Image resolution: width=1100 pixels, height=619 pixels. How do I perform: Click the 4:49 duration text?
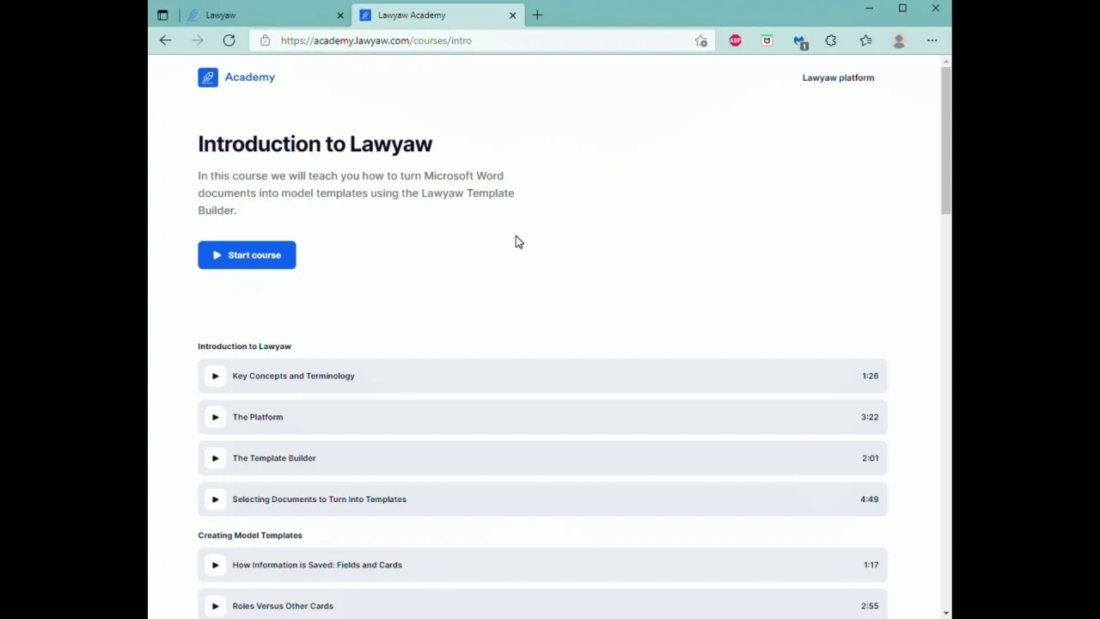click(x=869, y=499)
